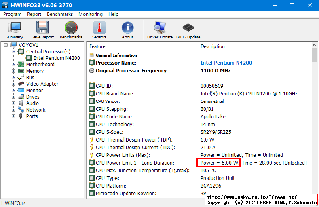Screen dimensions: 319x207
Task: Click the Drives tree icon
Action: click(x=21, y=97)
